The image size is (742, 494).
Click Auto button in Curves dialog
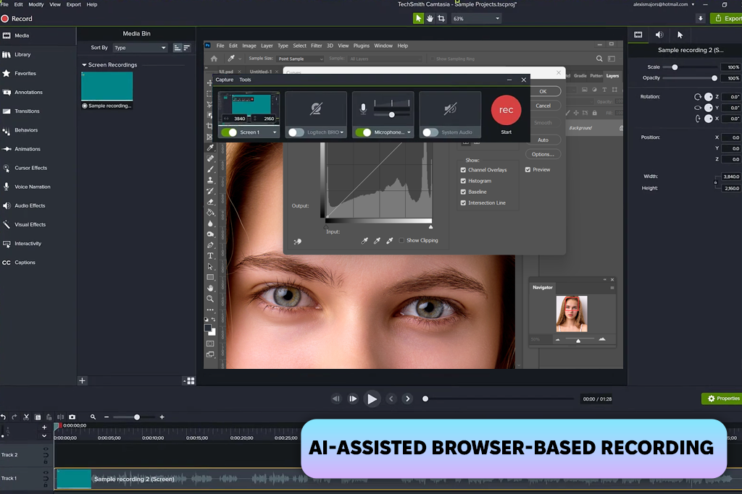click(x=543, y=140)
